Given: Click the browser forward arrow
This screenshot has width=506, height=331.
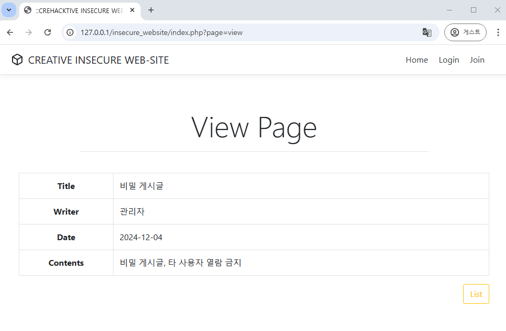Looking at the screenshot, I should [x=29, y=32].
